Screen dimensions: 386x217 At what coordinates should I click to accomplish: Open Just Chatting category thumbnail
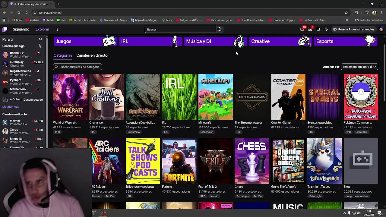click(x=106, y=97)
